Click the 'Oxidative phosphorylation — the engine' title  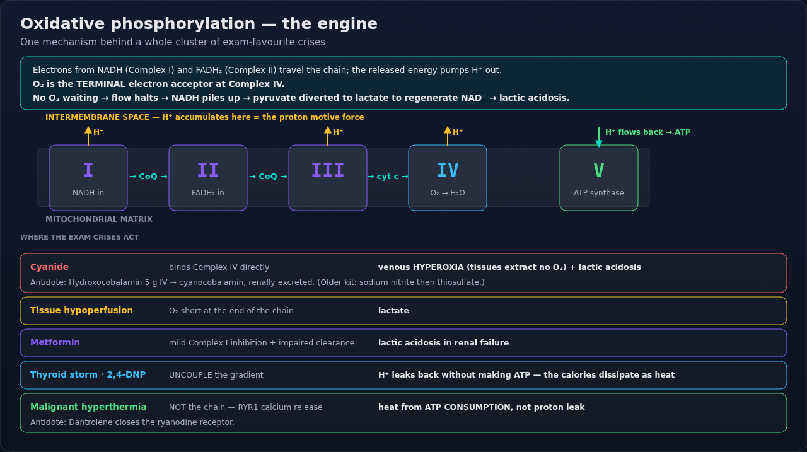click(199, 24)
